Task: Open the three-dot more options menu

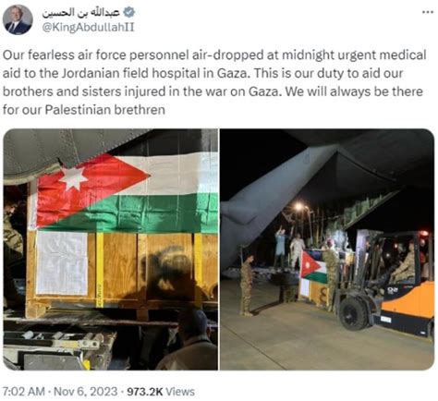Action: (427, 12)
